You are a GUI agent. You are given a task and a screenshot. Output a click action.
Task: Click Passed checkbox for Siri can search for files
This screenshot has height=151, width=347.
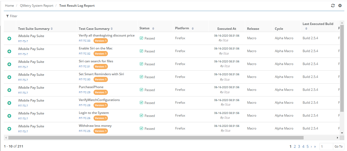[x=141, y=64]
